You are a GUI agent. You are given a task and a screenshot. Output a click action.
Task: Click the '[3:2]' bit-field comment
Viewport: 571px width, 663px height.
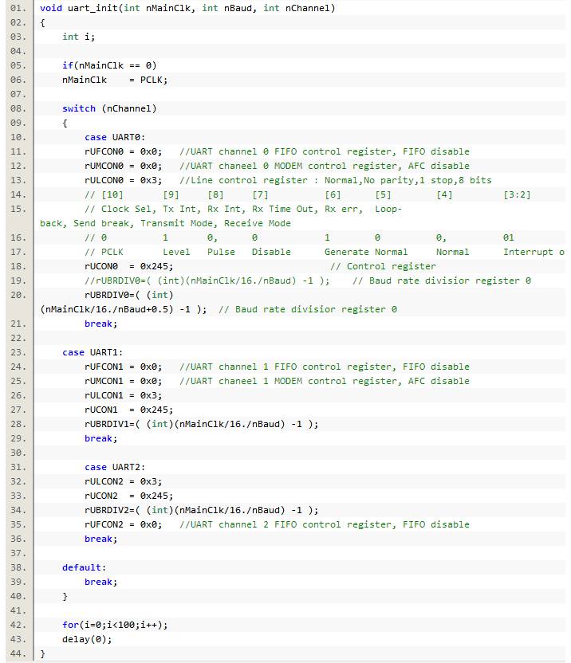[517, 195]
